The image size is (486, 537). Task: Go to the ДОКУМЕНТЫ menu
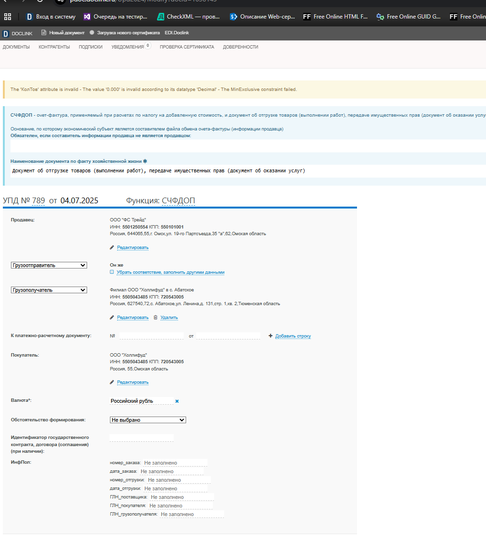pos(16,47)
